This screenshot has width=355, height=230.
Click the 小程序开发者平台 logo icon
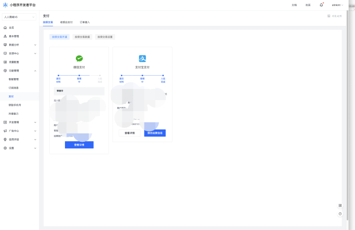pos(5,5)
